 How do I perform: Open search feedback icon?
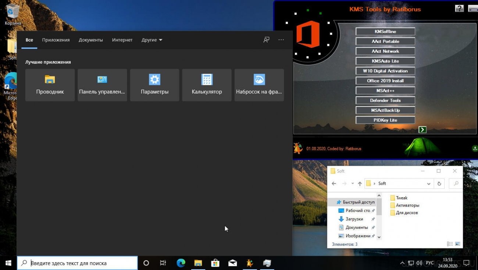267,40
